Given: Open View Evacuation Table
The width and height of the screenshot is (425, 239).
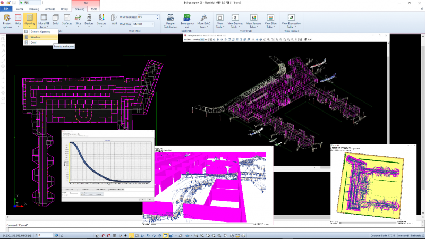Looking at the screenshot, I should coord(291,21).
